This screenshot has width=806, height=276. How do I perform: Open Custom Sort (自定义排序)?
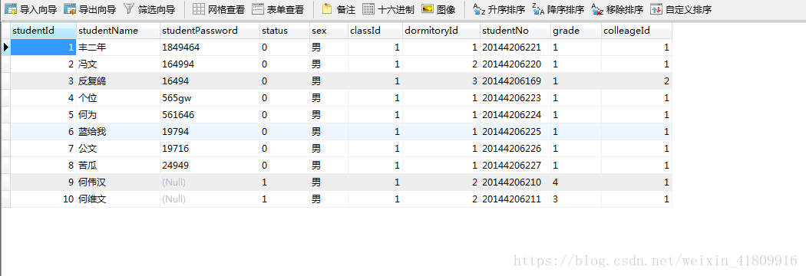(681, 9)
